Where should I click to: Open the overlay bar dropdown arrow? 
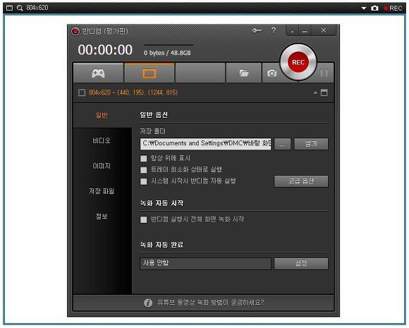tap(364, 8)
